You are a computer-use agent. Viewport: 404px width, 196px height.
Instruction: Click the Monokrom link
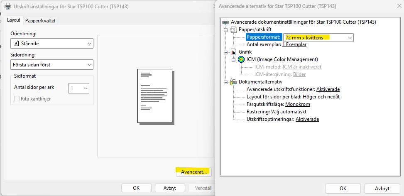(298, 104)
